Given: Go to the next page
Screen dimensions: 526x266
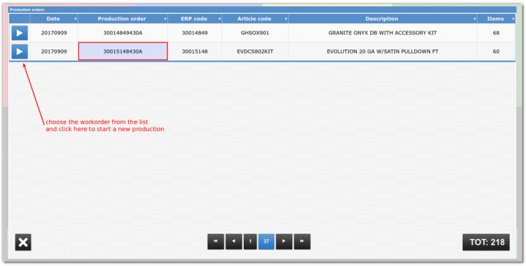Looking at the screenshot, I should click(284, 242).
